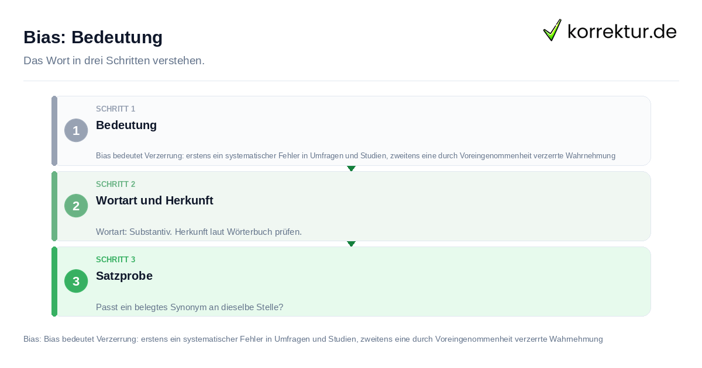Open the 'Wortart und Herkunft' heading
Viewport: 702px width, 368px height.
point(154,200)
